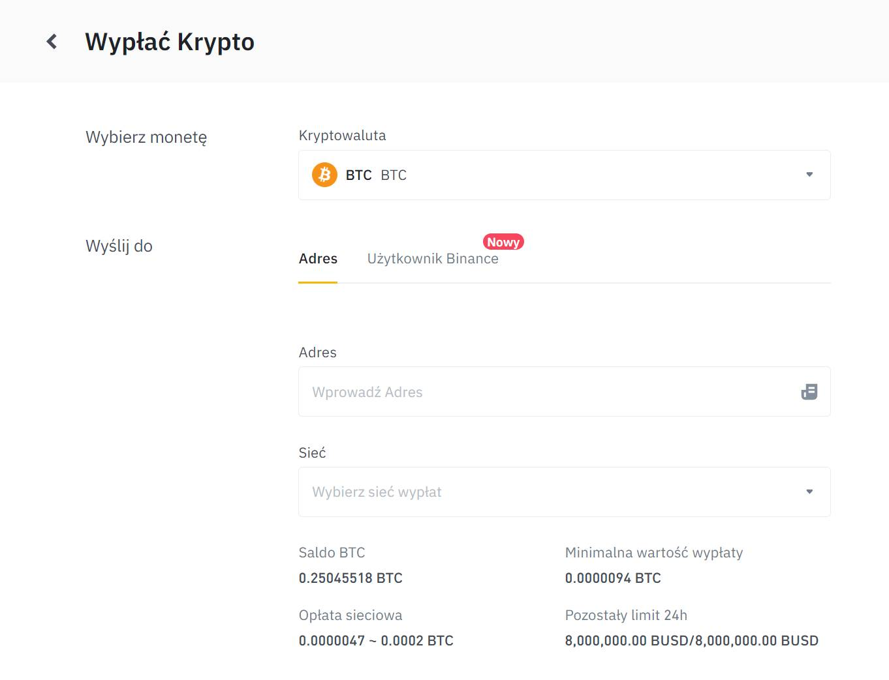Open the Kryptowaluta BTC dropdown
This screenshot has width=889, height=680.
[565, 175]
